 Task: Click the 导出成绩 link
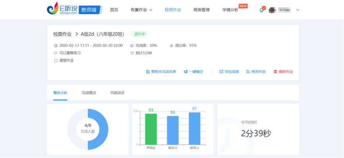[x=232, y=72]
